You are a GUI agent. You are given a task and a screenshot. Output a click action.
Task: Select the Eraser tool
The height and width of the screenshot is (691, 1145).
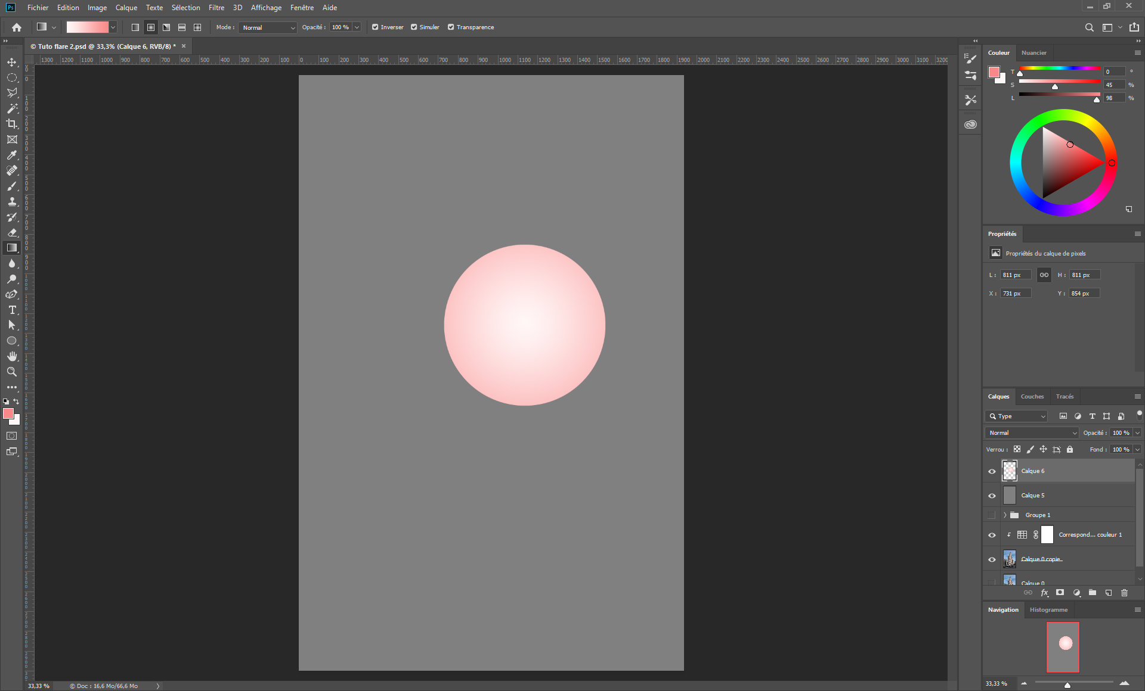(12, 232)
